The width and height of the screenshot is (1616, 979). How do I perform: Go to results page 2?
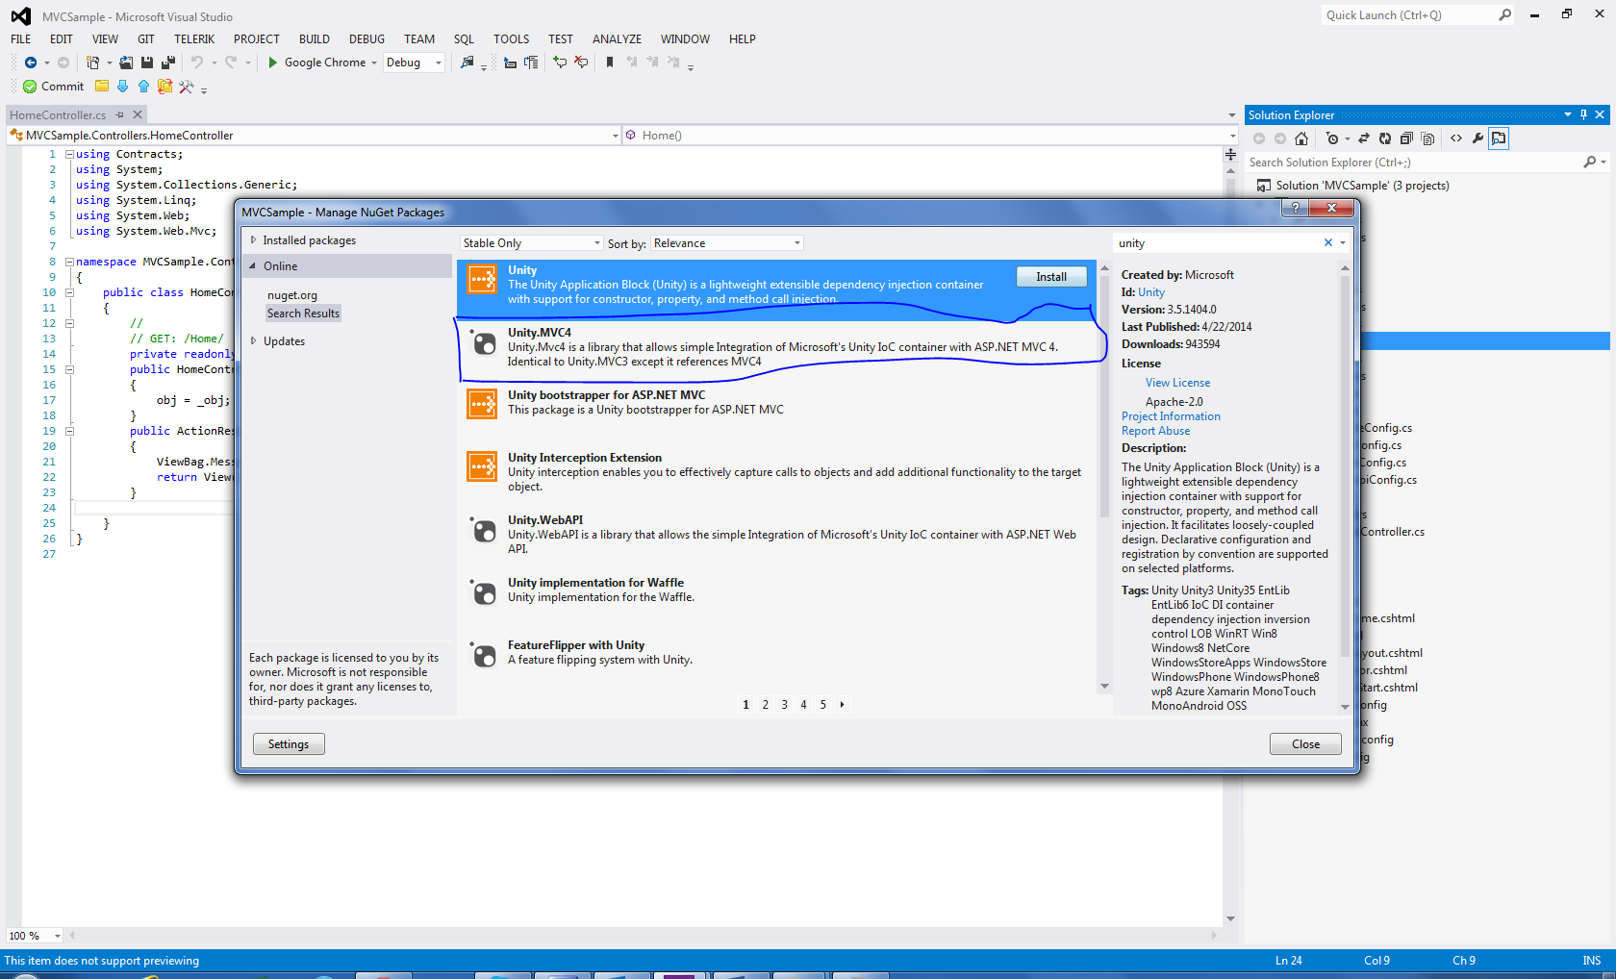[x=766, y=705]
